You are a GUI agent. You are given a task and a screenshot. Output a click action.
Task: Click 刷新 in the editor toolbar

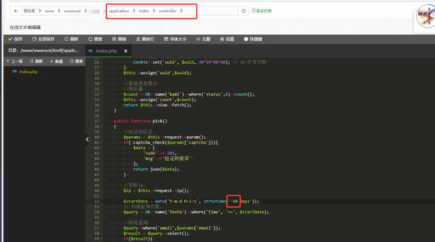(x=71, y=39)
